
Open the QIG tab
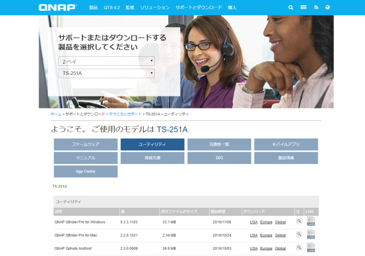219,158
